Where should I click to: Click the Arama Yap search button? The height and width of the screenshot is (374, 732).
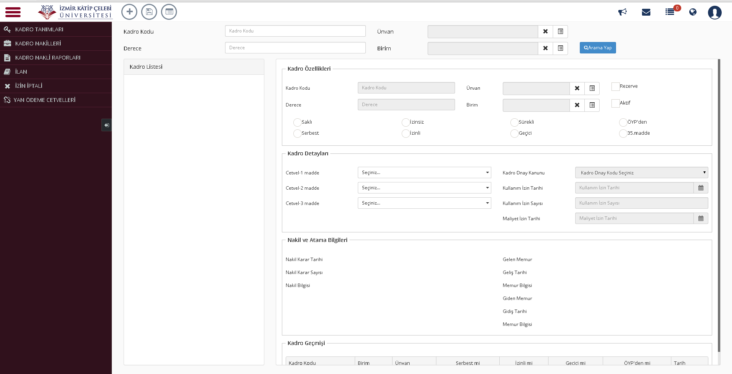(x=598, y=48)
